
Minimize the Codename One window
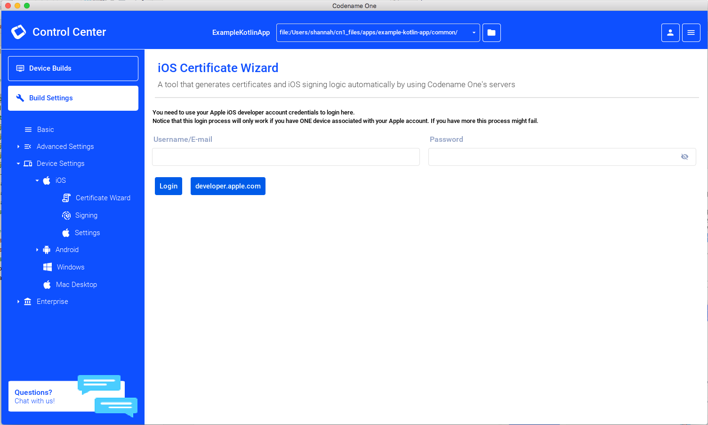click(x=17, y=6)
